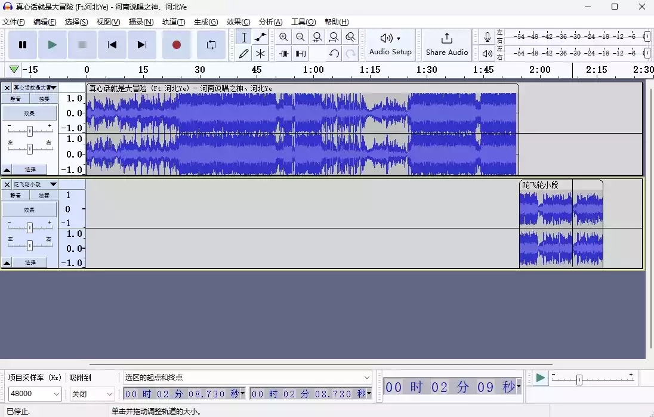
Task: Select the Draw pencil tool
Action: click(243, 54)
